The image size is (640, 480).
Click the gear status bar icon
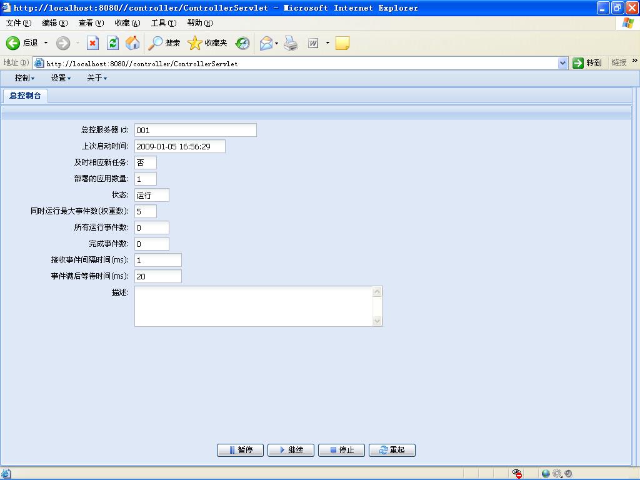[557, 474]
